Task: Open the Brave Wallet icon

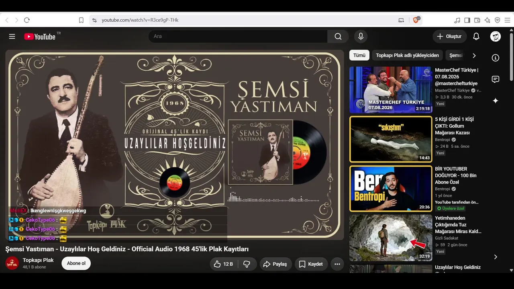Action: pyautogui.click(x=477, y=20)
